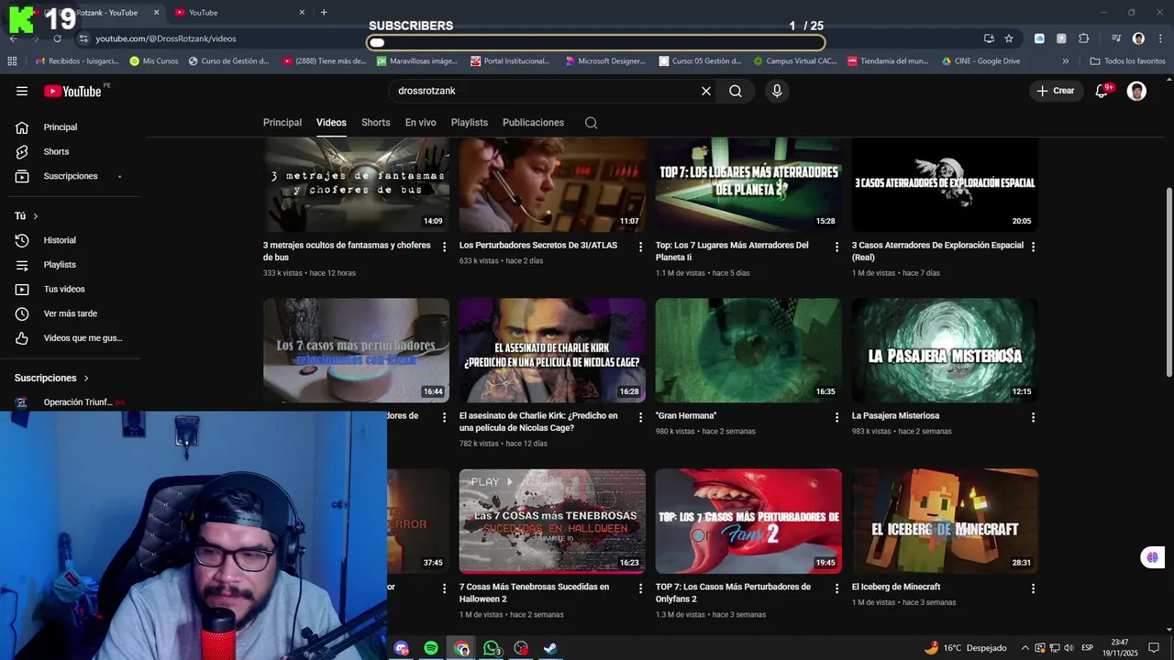Open options for 'El Iceberg de Minecraft' video
The height and width of the screenshot is (660, 1174).
[1033, 588]
